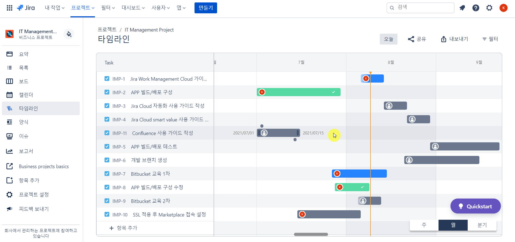
Task: Expand the 대시보드 dropdown menu
Action: coord(133,8)
